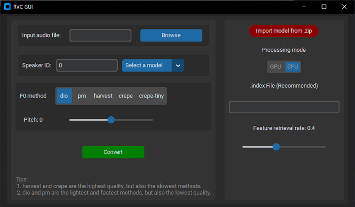Screen dimensions: 355x207
Task: Maximize the RVC GUI window
Action: 324,7
